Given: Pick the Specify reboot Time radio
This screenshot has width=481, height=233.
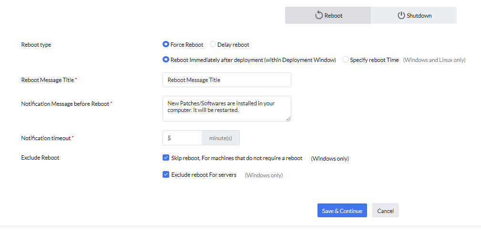Looking at the screenshot, I should (346, 60).
